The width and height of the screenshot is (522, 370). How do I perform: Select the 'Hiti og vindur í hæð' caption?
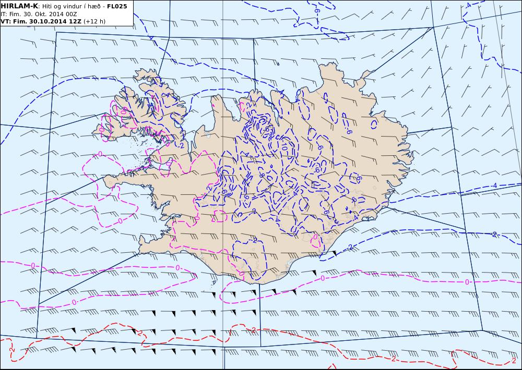coord(71,6)
